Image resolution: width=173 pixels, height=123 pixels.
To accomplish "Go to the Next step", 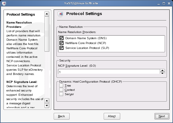I will pos(162,116).
